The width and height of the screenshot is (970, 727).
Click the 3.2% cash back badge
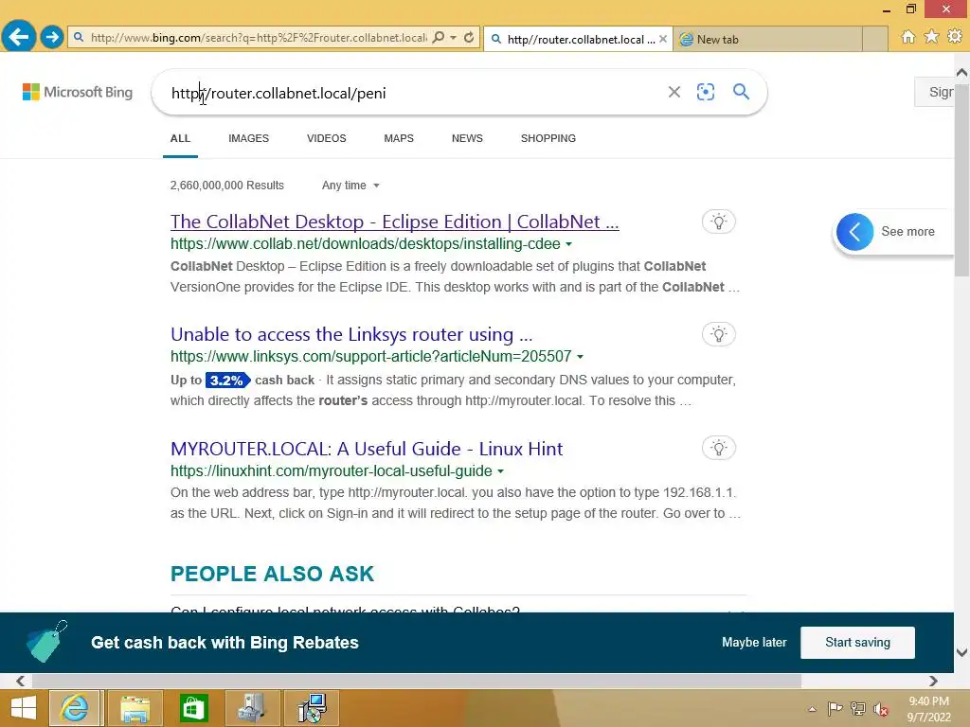coord(227,381)
